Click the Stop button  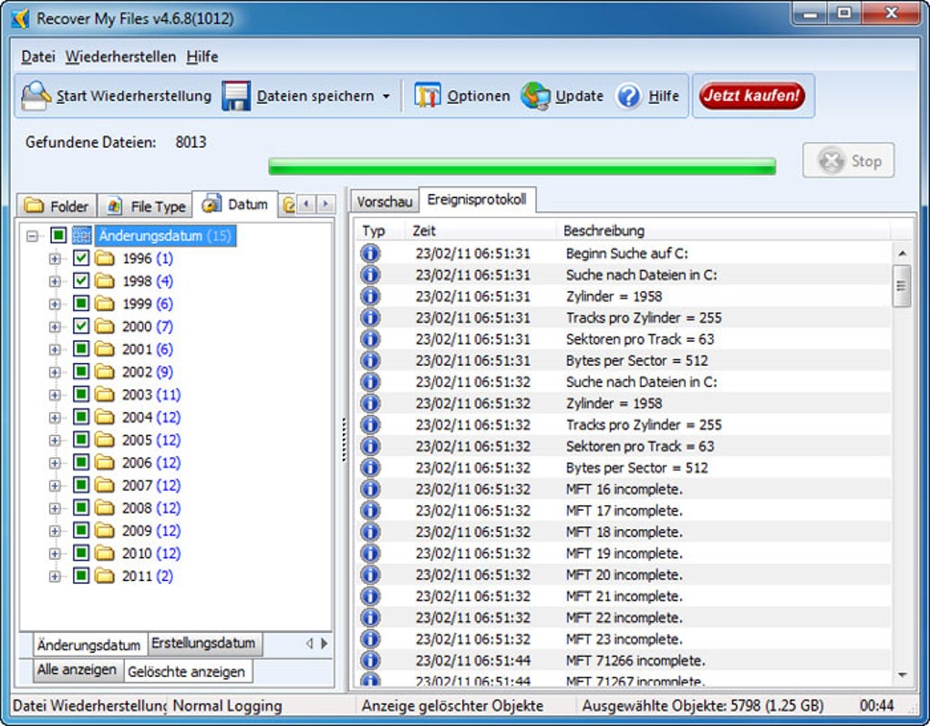click(849, 161)
